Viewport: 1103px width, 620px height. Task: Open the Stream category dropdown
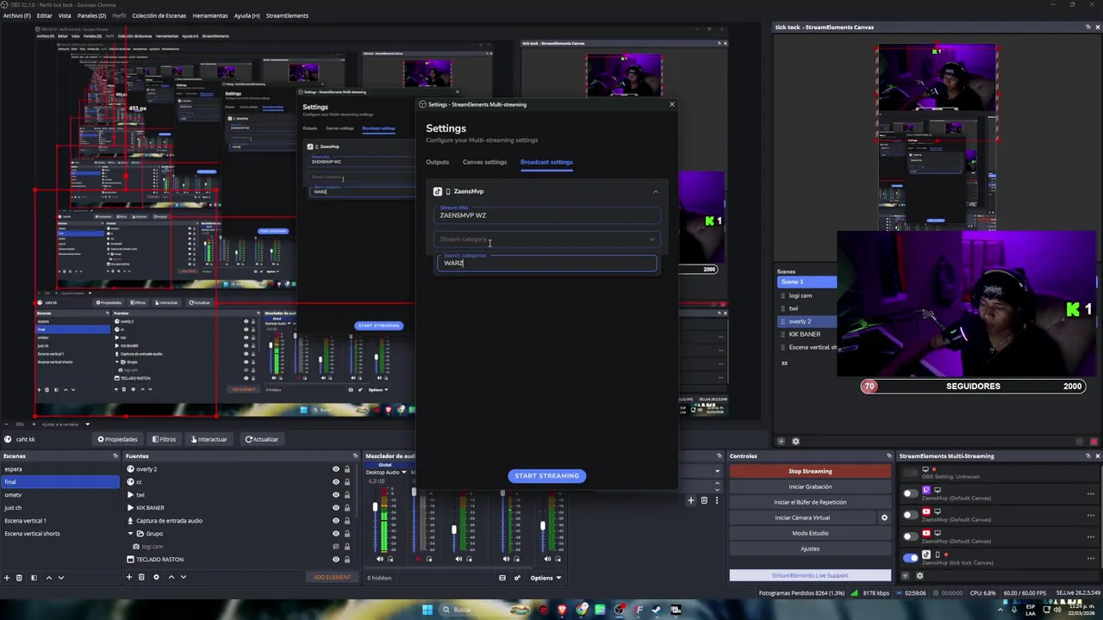coord(546,239)
